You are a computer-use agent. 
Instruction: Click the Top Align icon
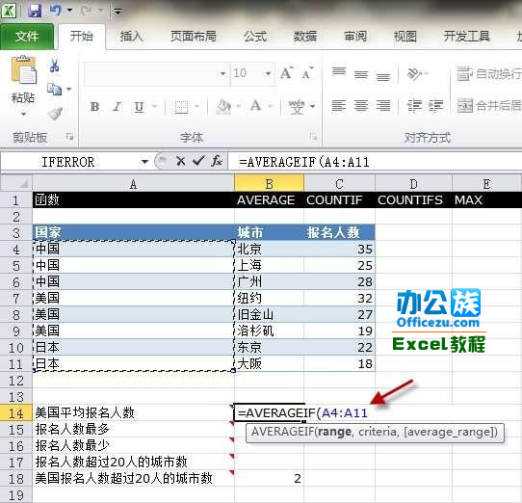tap(339, 72)
